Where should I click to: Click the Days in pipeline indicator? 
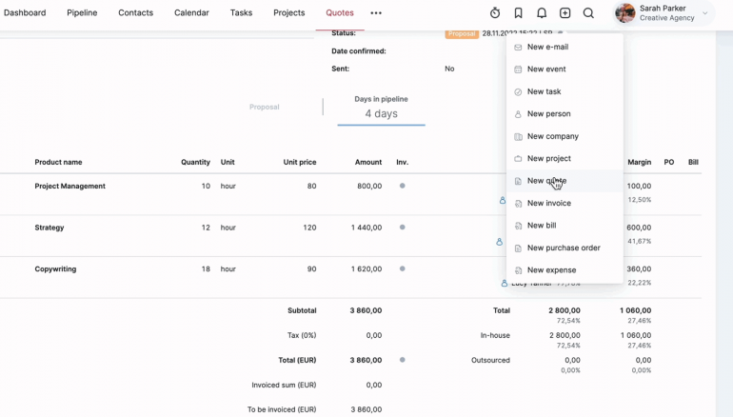(x=381, y=108)
